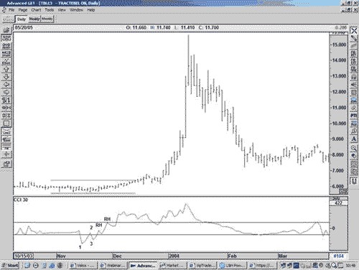Click the PTI icon in right toolbar
Viewport: 359px width, 270px height.
(x=354, y=116)
